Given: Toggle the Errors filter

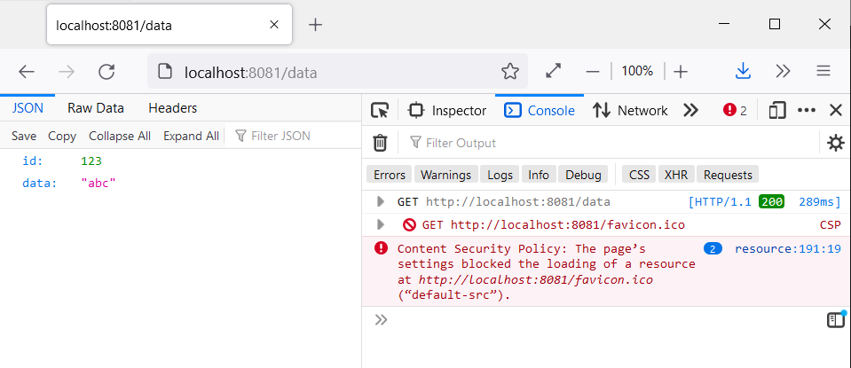Looking at the screenshot, I should (x=390, y=175).
